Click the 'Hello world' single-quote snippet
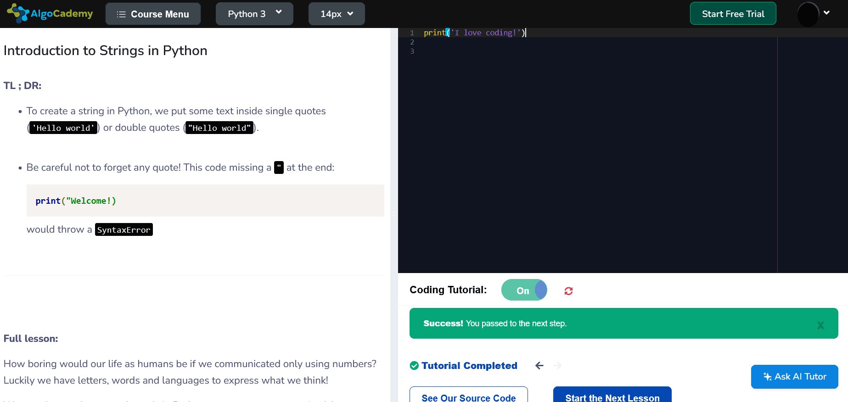Viewport: 848px width, 402px height. point(63,128)
